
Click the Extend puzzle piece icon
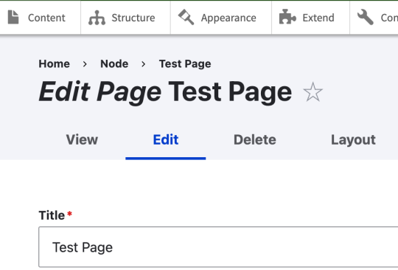287,17
